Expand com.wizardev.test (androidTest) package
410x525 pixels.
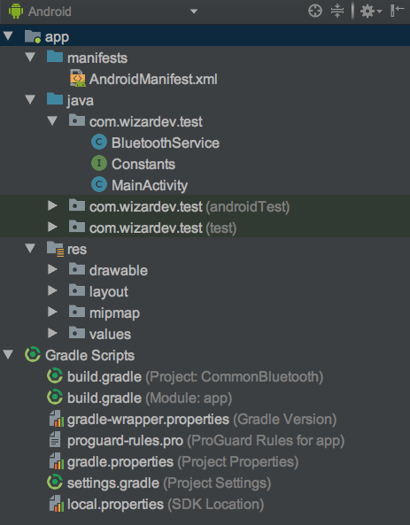[x=52, y=205]
